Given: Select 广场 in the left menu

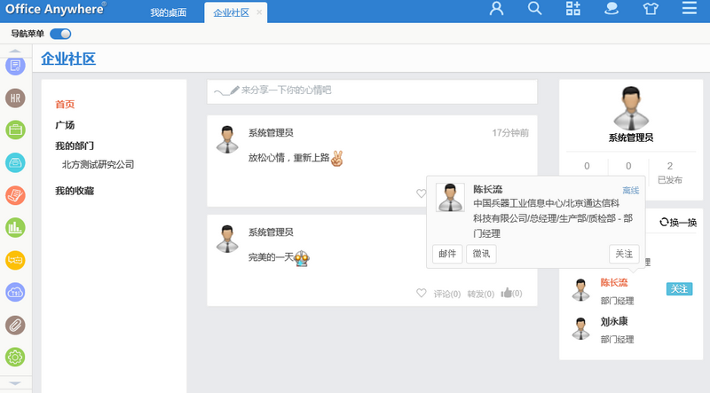Looking at the screenshot, I should pyautogui.click(x=65, y=125).
